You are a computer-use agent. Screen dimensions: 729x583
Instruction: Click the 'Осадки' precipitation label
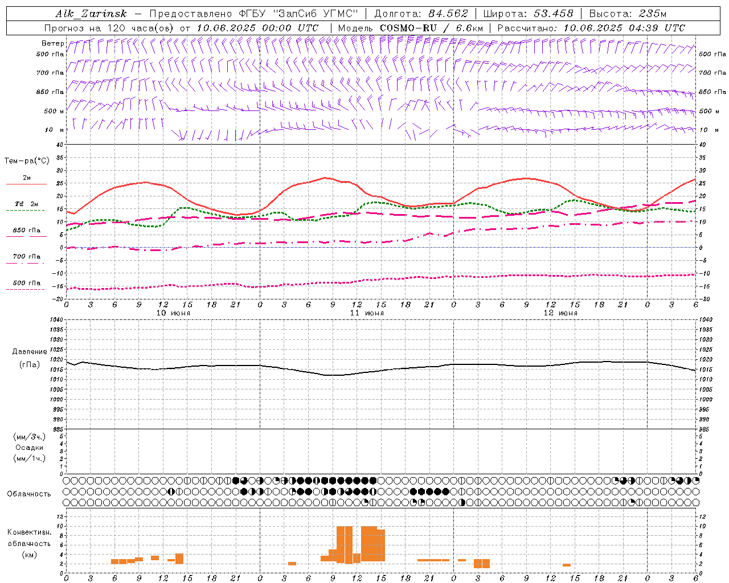point(30,447)
